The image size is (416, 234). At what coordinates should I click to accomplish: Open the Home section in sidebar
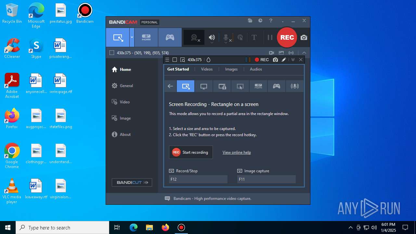pos(122,70)
